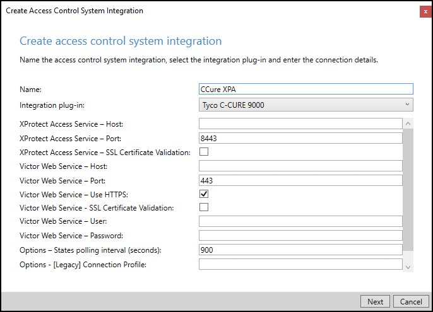Click the Victor Web Service Host field
Image resolution: width=433 pixels, height=312 pixels.
[300, 166]
